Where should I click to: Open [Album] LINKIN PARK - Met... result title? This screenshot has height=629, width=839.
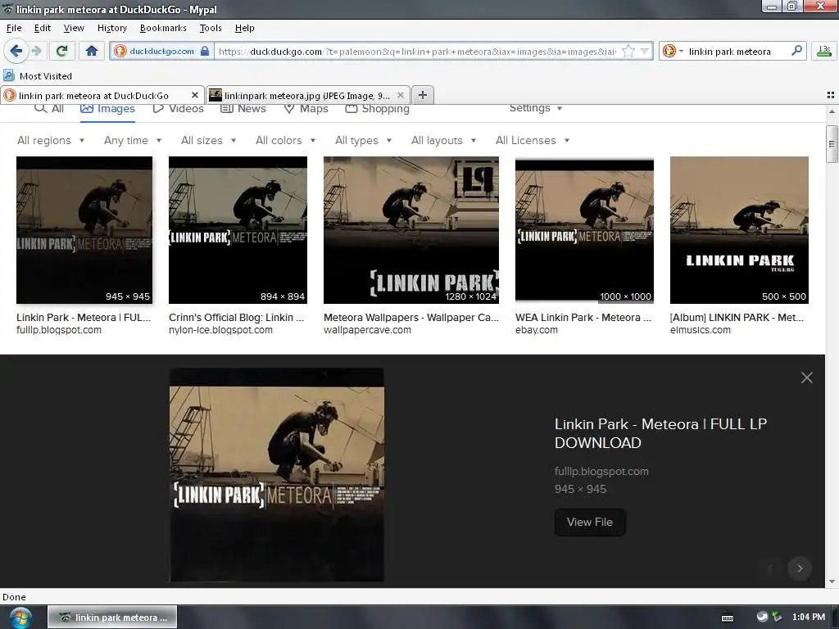(x=737, y=317)
